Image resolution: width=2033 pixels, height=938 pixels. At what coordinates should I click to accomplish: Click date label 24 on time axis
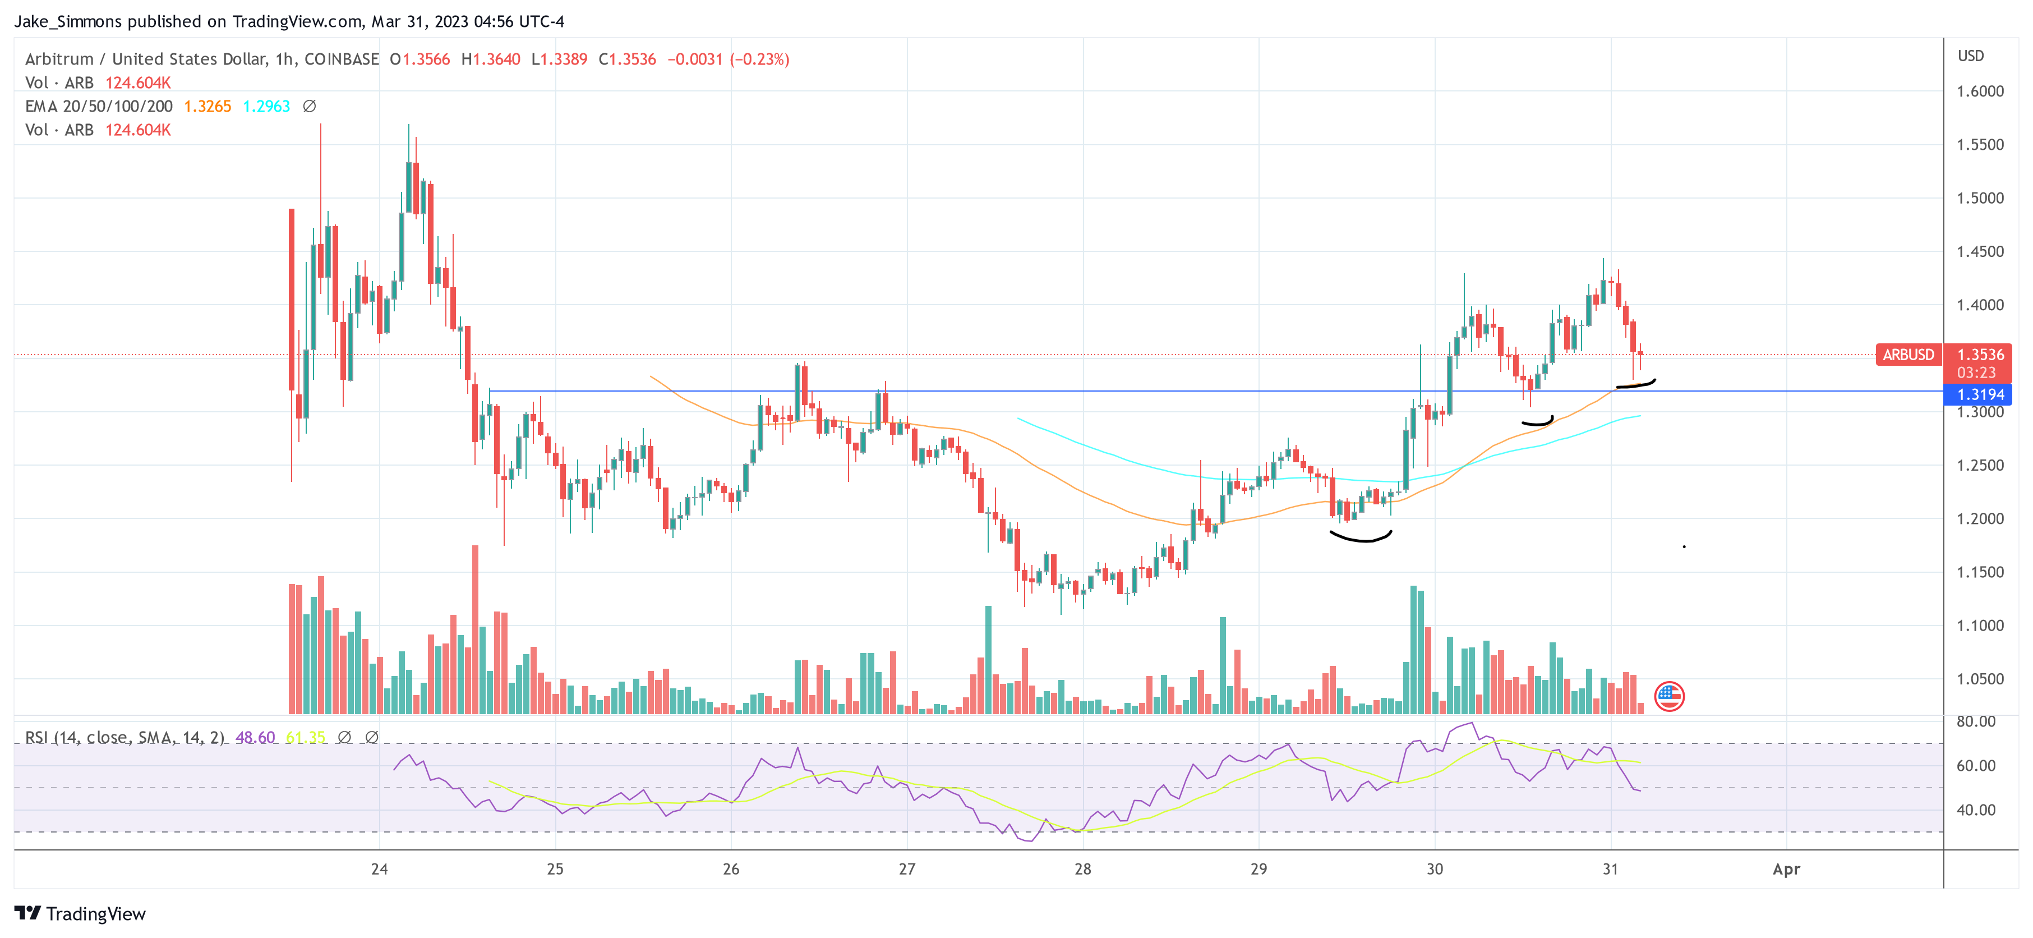pos(380,870)
